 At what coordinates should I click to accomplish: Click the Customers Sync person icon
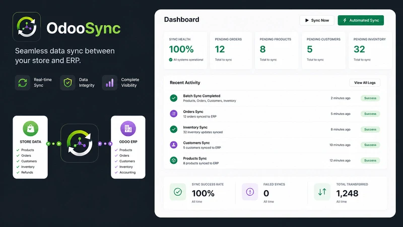[x=174, y=145]
